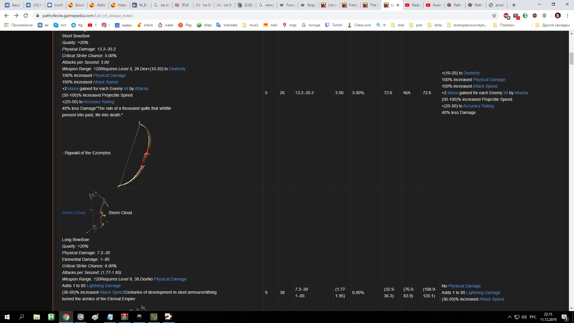Click the AdBlock extension icon
The height and width of the screenshot is (323, 574).
506,16
